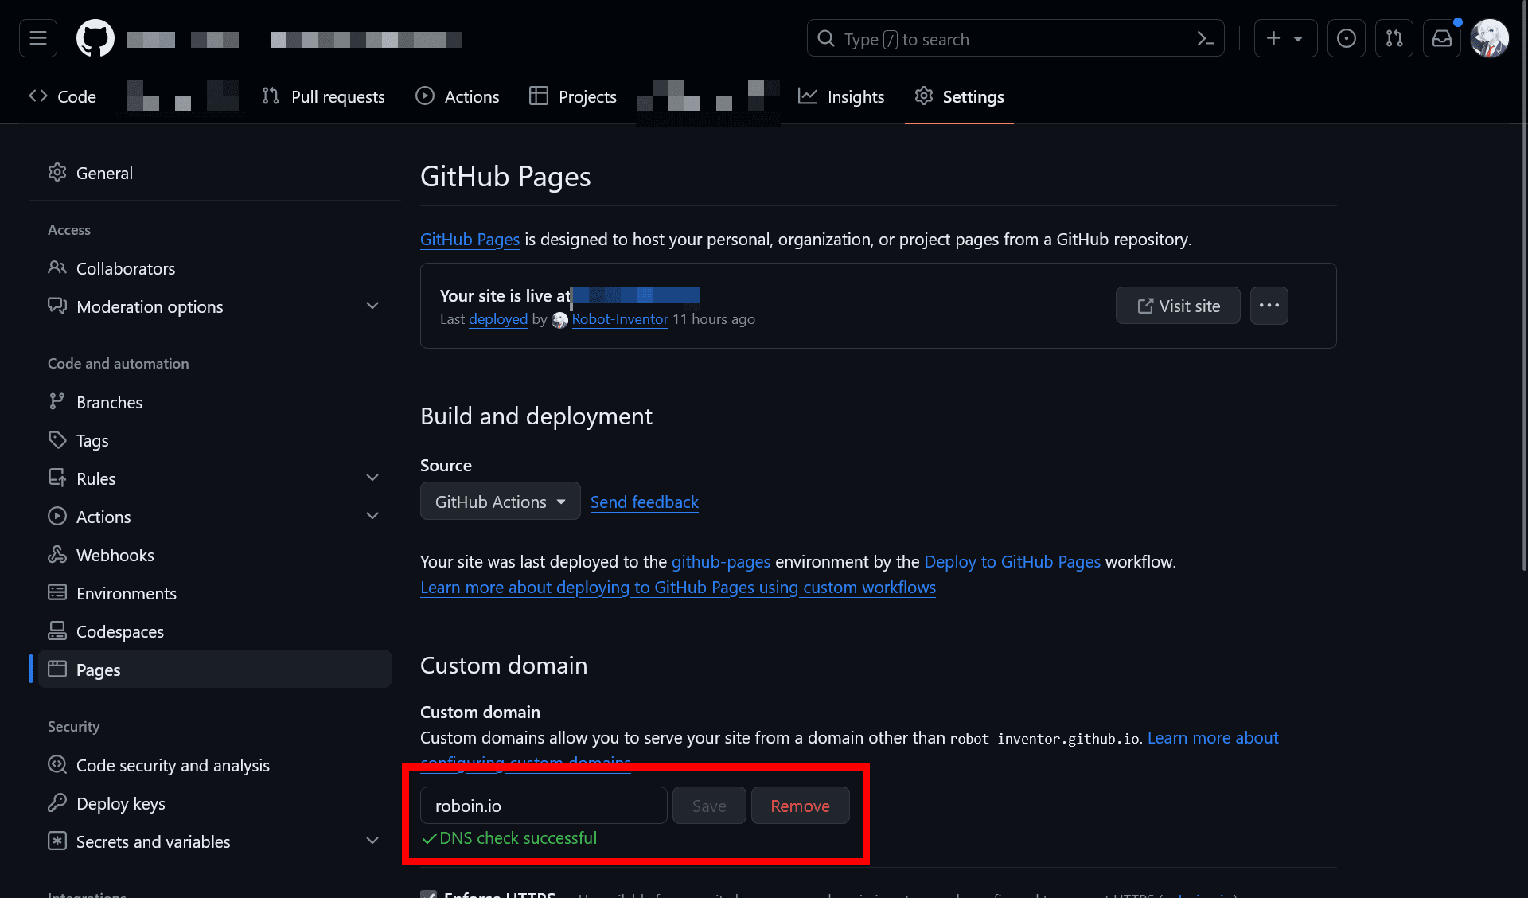Screen dimensions: 1528x898
Task: Open the GitHub Pages documentation link
Action: click(470, 240)
